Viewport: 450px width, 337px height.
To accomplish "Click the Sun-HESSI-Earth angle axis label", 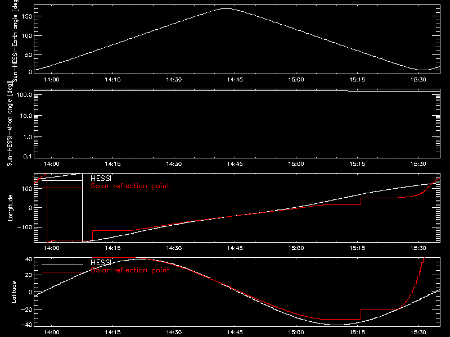I will point(16,40).
